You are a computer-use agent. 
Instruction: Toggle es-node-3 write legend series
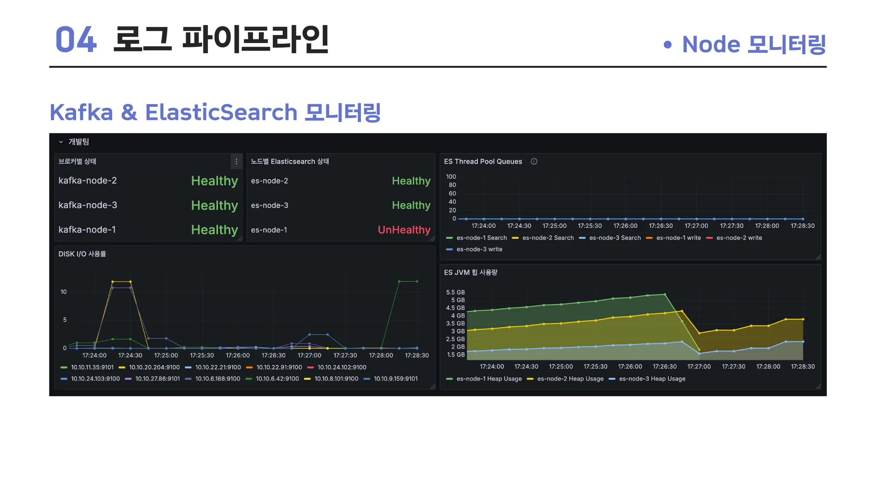(479, 249)
